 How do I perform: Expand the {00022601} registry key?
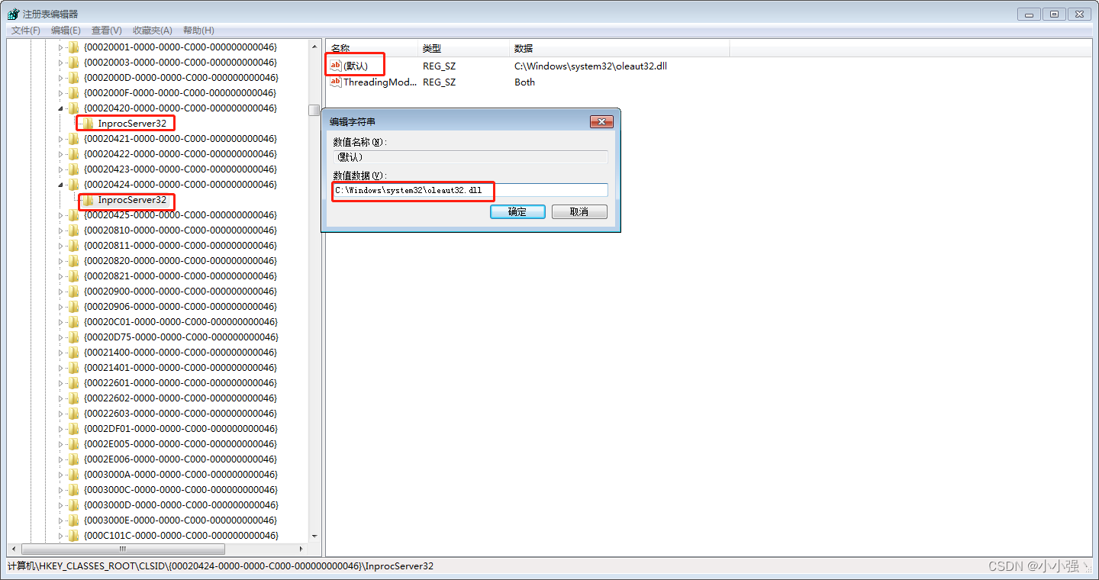[63, 382]
